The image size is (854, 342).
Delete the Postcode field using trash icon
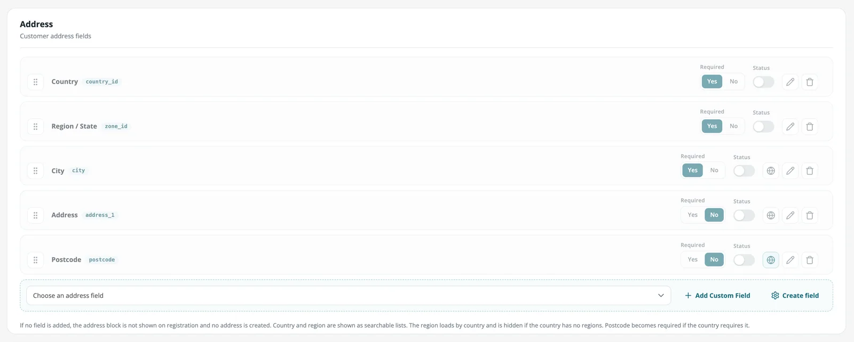pyautogui.click(x=810, y=260)
